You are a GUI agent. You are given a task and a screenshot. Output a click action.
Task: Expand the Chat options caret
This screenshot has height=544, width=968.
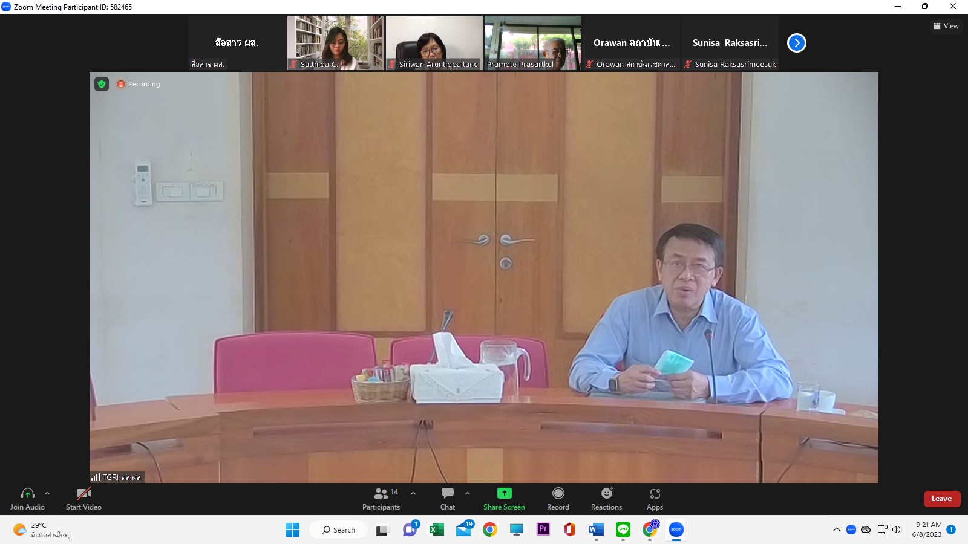468,493
